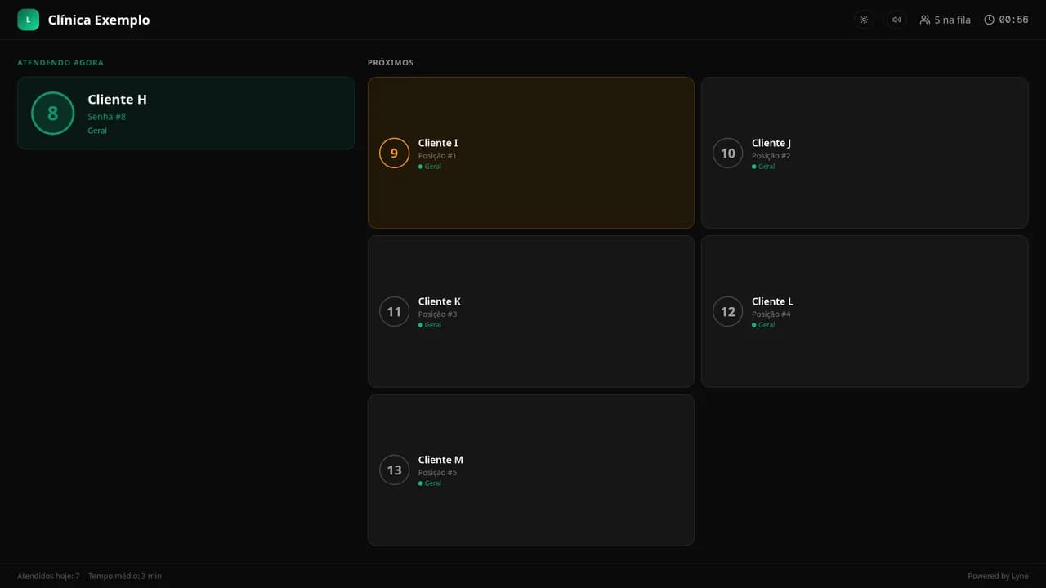Click "Atendidos hoje: 7" in the footer
The width and height of the screenshot is (1046, 588).
(48, 576)
